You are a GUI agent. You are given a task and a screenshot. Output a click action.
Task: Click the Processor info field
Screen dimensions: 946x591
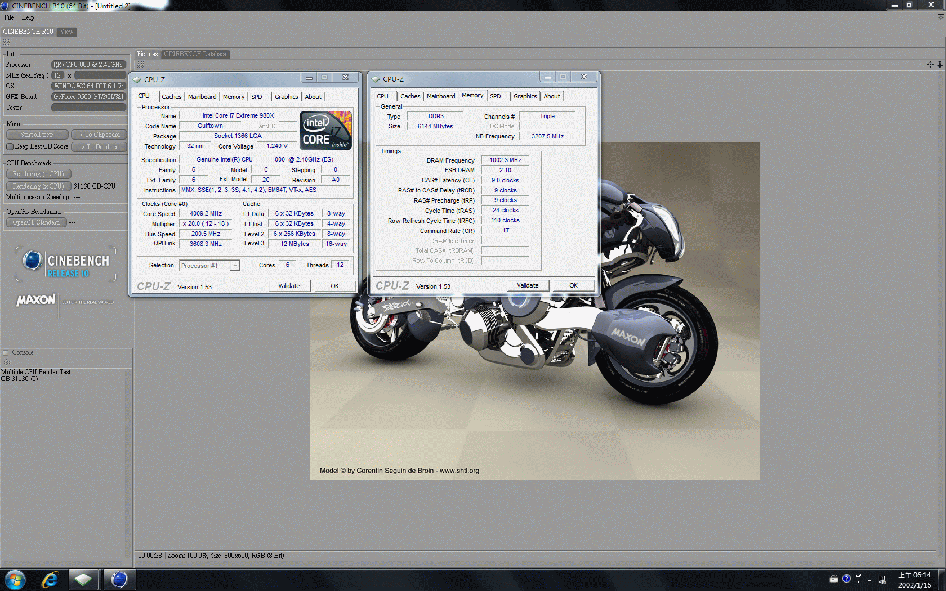(88, 65)
